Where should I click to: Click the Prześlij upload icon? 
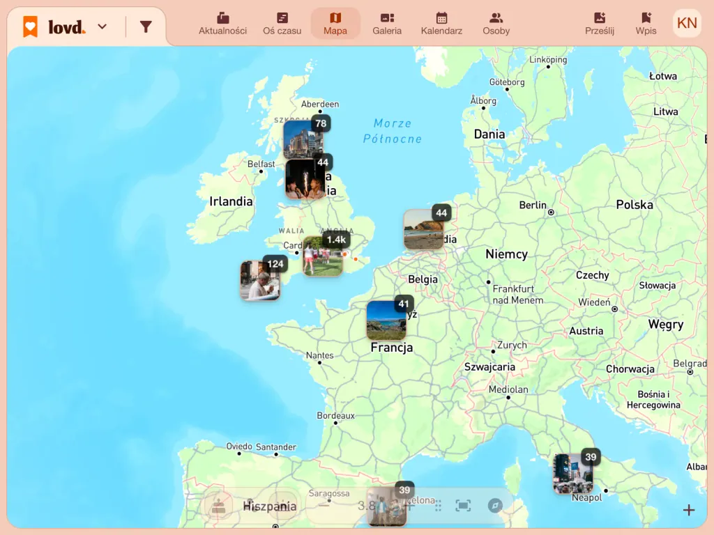(x=600, y=17)
